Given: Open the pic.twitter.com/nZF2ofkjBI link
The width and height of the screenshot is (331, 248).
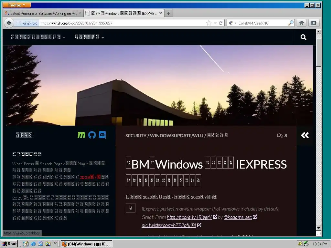Looking at the screenshot, I should point(169,225).
